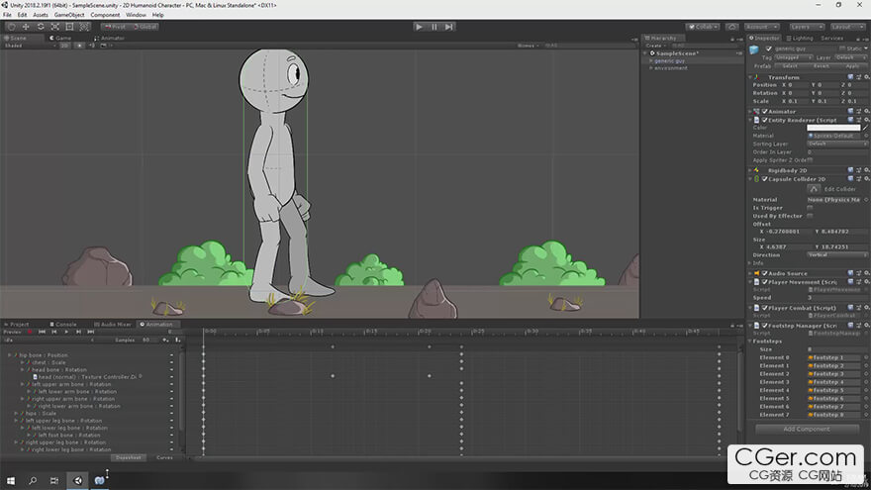
Task: Select the Hand tool in toolbar
Action: click(12, 27)
